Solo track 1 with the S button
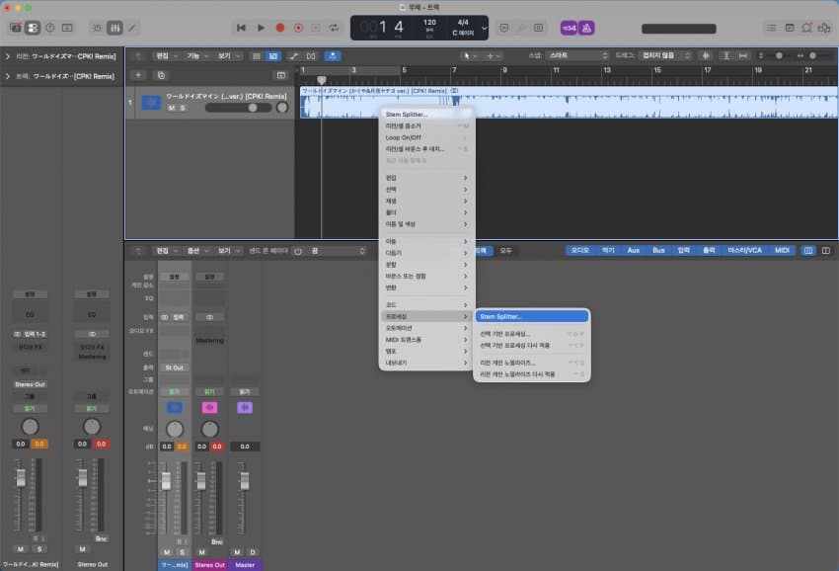Viewport: 839px width, 571px height. (x=182, y=108)
